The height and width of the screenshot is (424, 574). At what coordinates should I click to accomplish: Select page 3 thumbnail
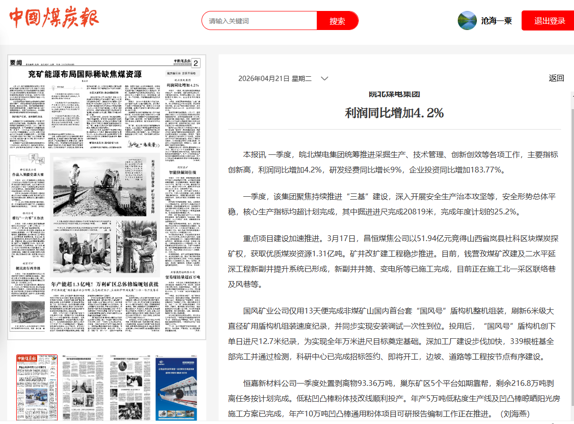(130, 387)
